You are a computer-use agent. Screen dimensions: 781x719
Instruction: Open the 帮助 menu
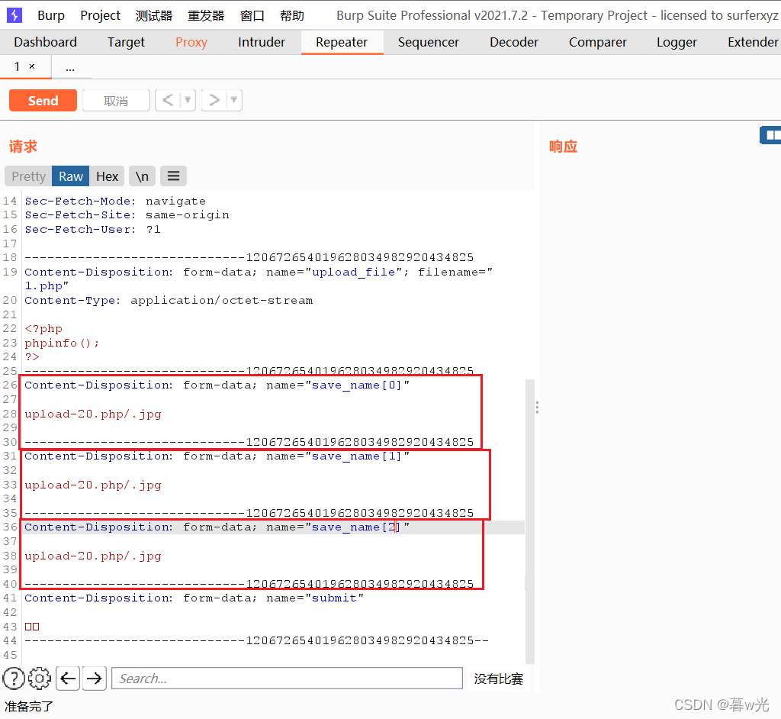coord(292,15)
